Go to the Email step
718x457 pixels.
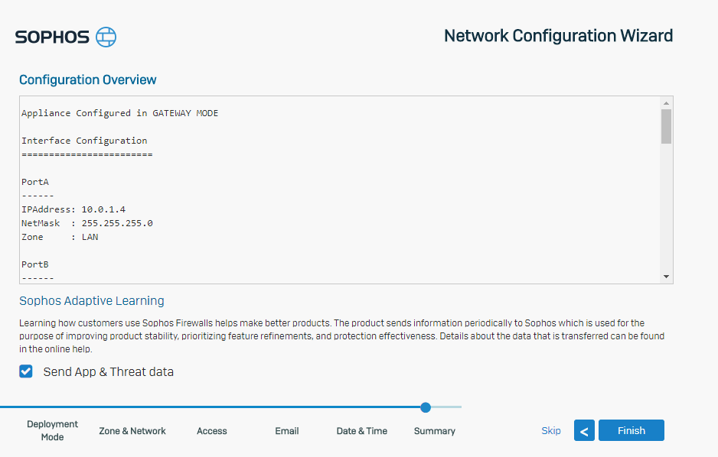click(x=286, y=431)
